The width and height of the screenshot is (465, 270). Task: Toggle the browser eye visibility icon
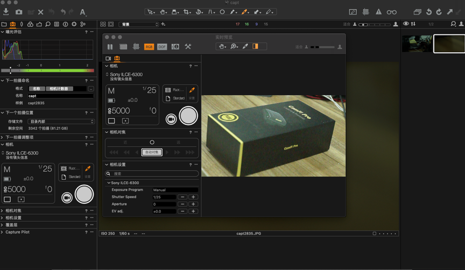click(x=406, y=24)
